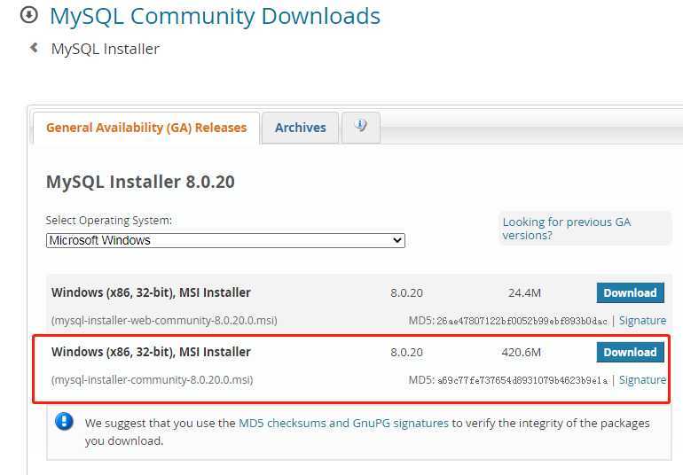Click the MSI Installer title in 420.6M row

coord(151,351)
